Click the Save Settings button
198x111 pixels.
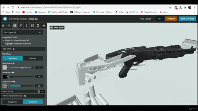click(x=187, y=19)
